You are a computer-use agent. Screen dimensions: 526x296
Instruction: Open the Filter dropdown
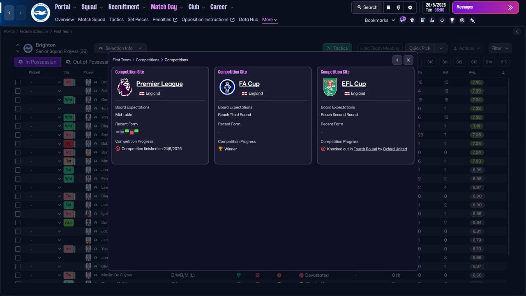pyautogui.click(x=500, y=49)
